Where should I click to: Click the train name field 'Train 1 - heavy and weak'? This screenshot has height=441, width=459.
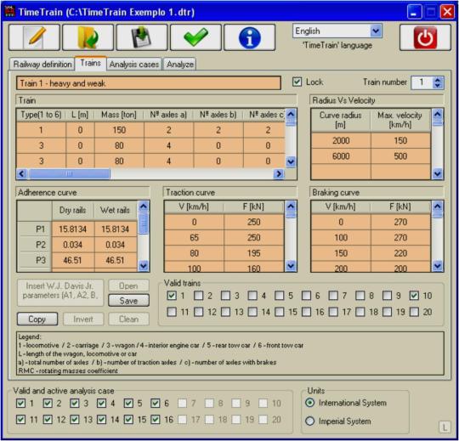(149, 83)
